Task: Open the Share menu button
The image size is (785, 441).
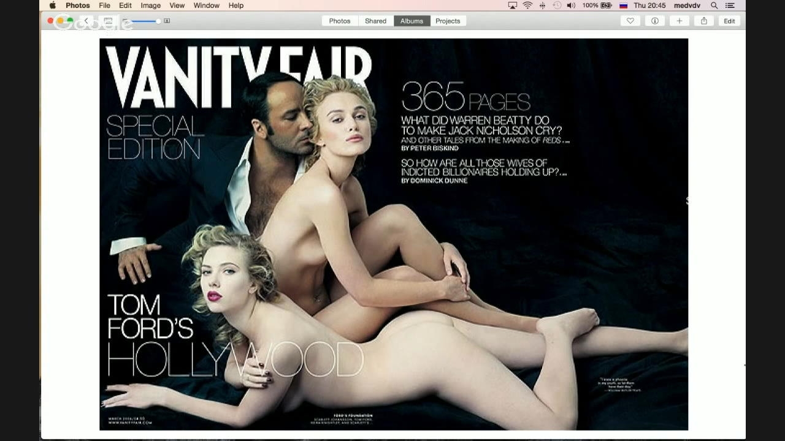Action: (703, 21)
